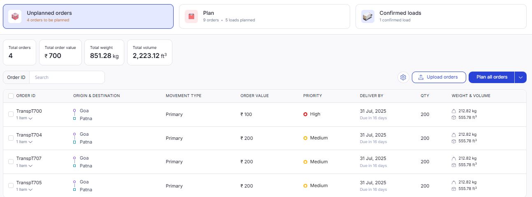Viewport: 532px width, 197px height.
Task: Click the red High priority indicator
Action: point(305,114)
